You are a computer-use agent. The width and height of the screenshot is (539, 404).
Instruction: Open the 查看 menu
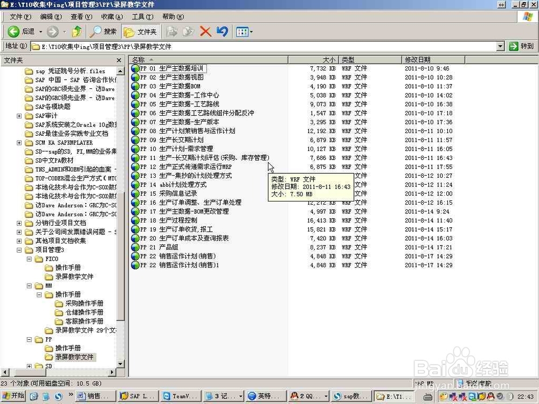pyautogui.click(x=81, y=17)
